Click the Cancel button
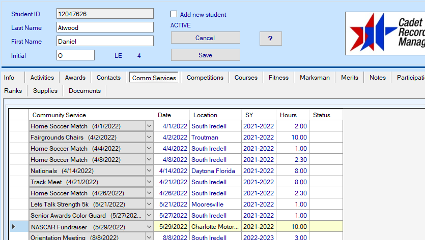 (x=205, y=38)
